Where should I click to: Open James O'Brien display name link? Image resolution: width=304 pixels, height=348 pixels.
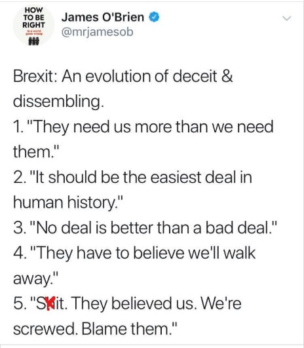point(103,17)
